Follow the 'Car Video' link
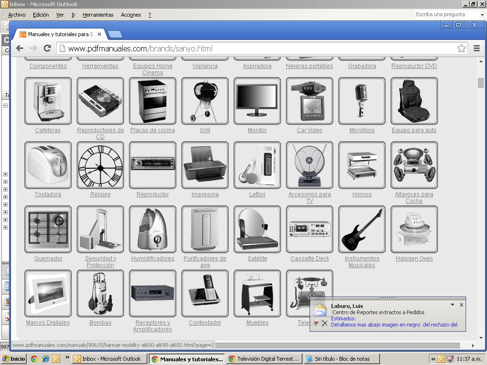Screen dimensions: 487x365 tap(309, 130)
